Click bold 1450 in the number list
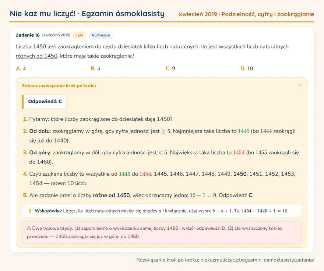The height and width of the screenshot is (271, 324). (x=240, y=174)
